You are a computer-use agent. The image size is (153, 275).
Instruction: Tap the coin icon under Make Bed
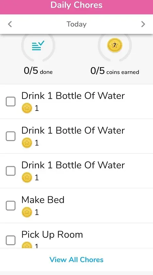(27, 212)
